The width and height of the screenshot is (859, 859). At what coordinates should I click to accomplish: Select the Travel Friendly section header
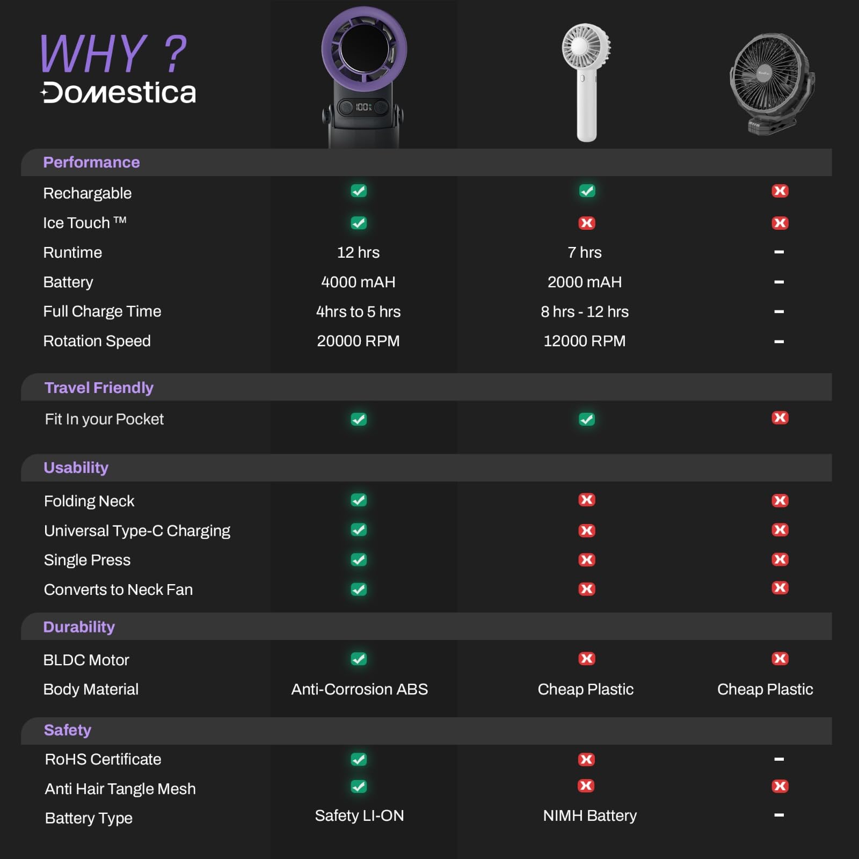[x=99, y=388]
